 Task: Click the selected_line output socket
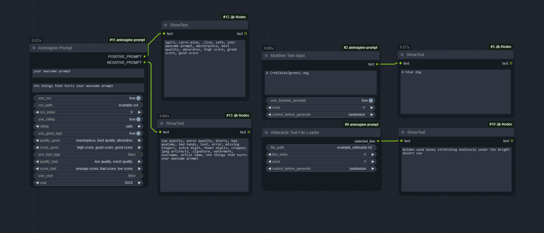[378, 141]
